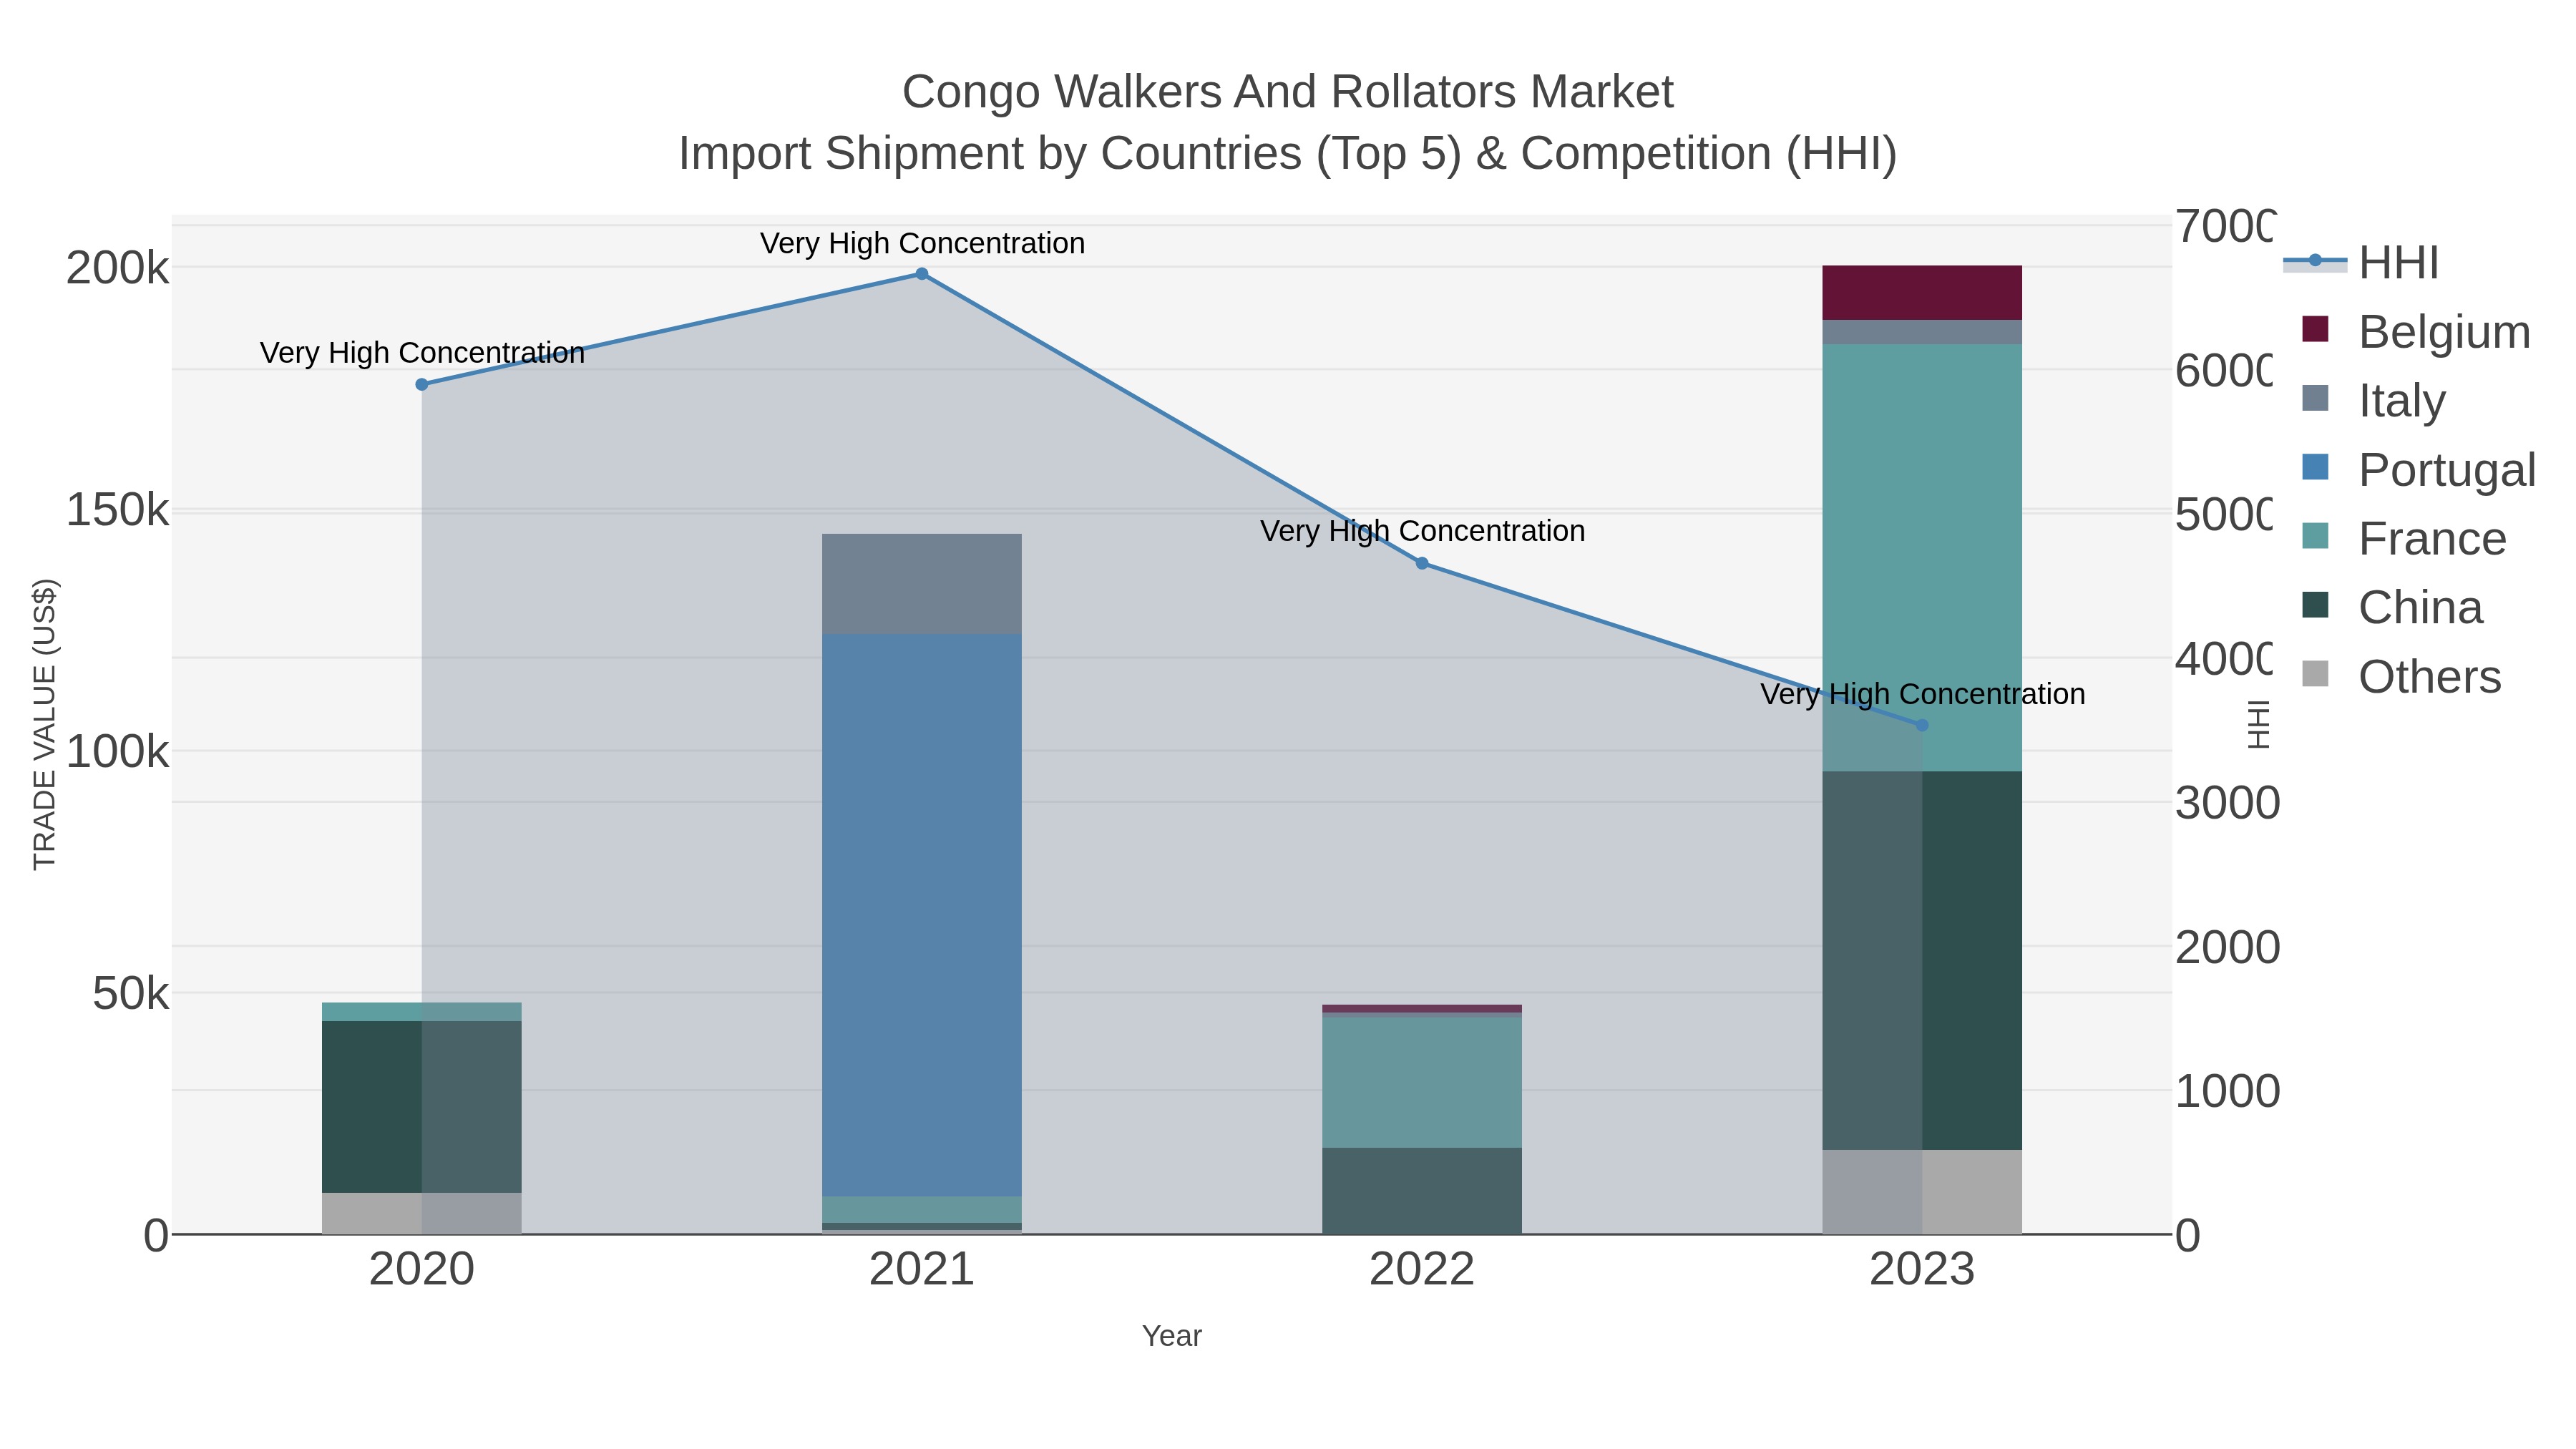Click the HHI line marker for 2022

(x=1422, y=563)
